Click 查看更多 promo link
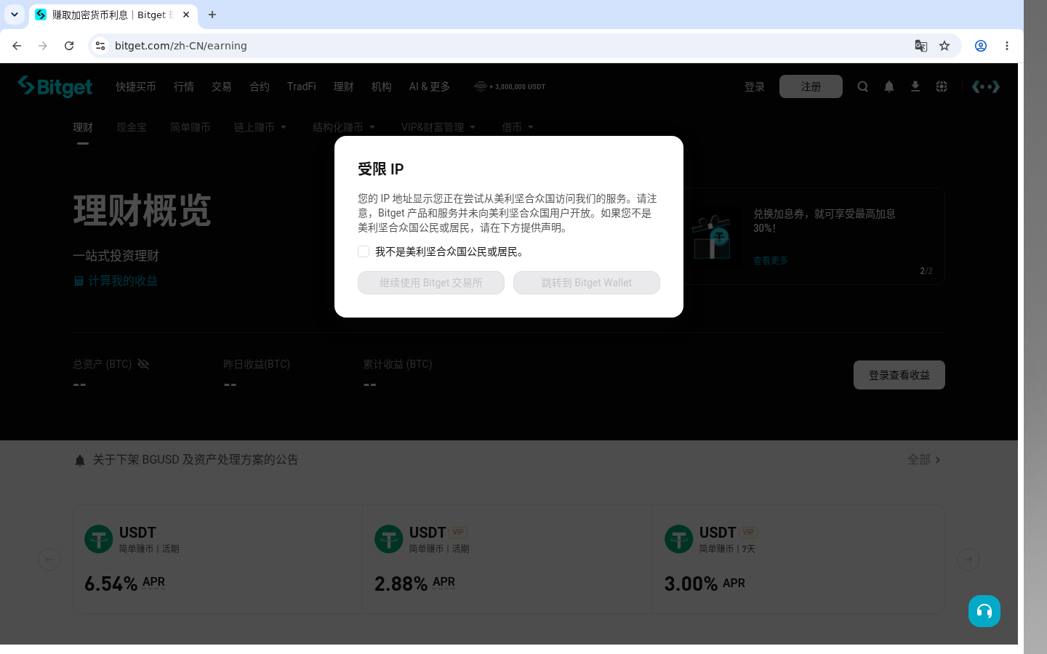Viewport: 1047px width, 654px height. coord(771,260)
